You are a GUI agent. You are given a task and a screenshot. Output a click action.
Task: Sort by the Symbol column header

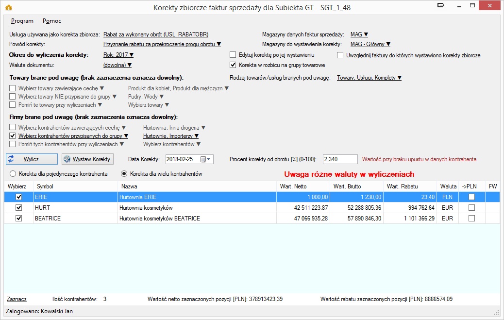pyautogui.click(x=76, y=186)
